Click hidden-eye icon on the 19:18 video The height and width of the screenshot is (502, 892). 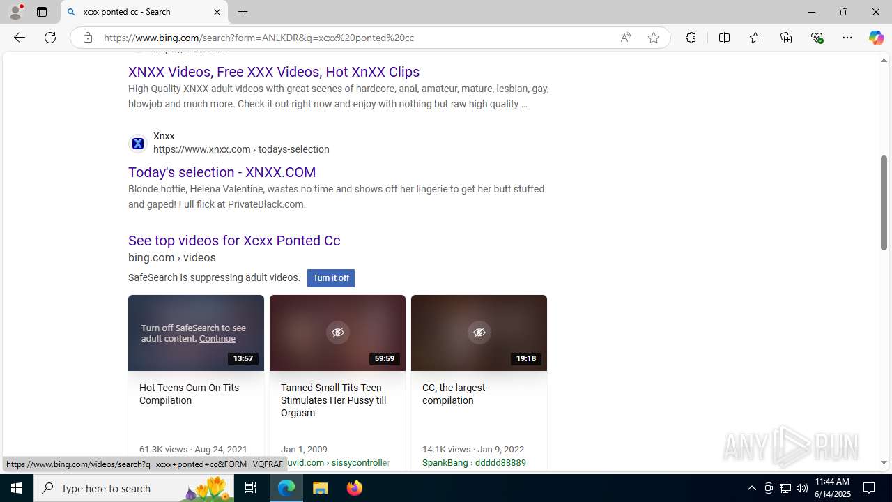(x=479, y=333)
